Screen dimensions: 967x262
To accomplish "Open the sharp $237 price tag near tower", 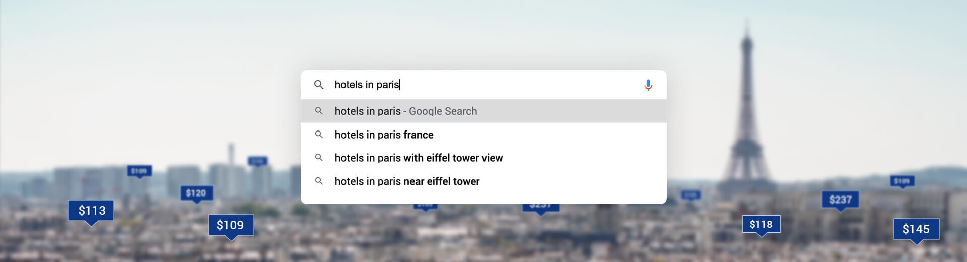I will [840, 200].
